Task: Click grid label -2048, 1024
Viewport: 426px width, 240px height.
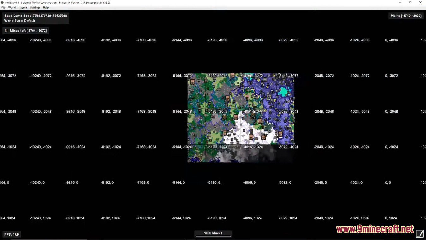Action: 323,218
